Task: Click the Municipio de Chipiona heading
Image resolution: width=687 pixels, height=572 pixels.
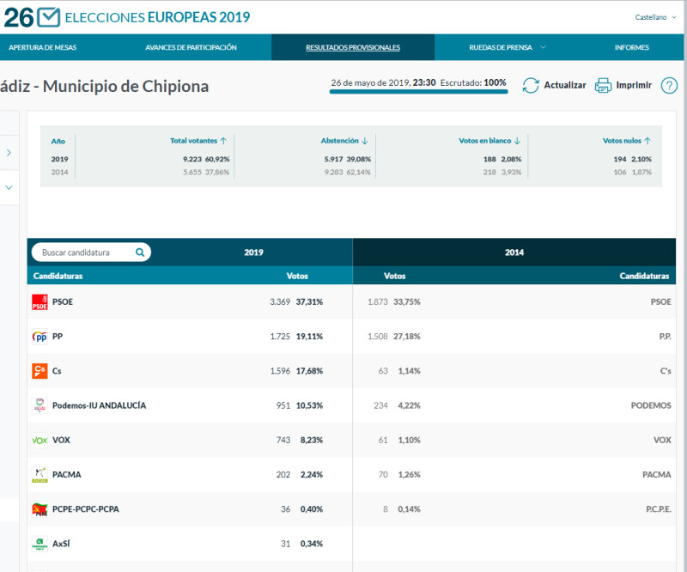Action: pos(125,87)
